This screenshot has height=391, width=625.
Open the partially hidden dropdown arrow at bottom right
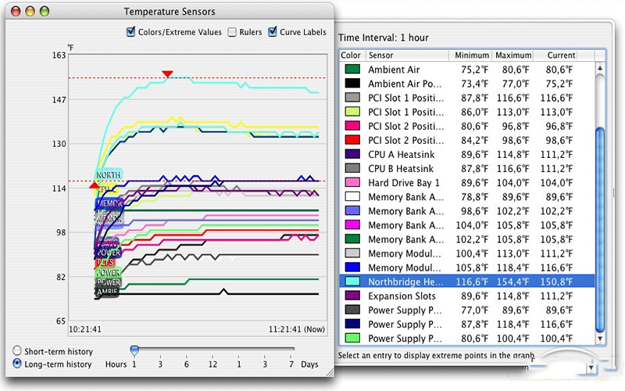591,368
